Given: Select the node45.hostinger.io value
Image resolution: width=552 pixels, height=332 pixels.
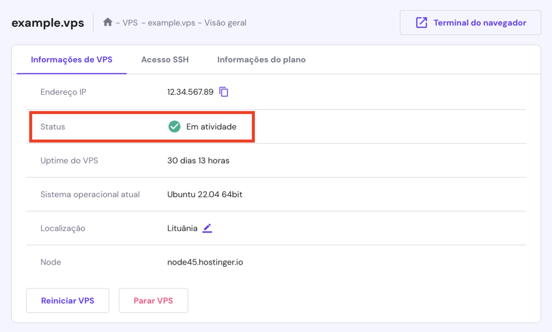Looking at the screenshot, I should 204,262.
